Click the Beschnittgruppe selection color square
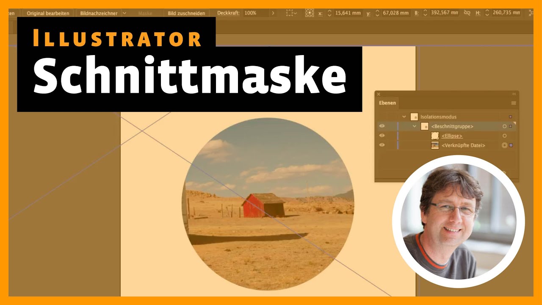Screen dimensions: 542x305 tap(511, 126)
